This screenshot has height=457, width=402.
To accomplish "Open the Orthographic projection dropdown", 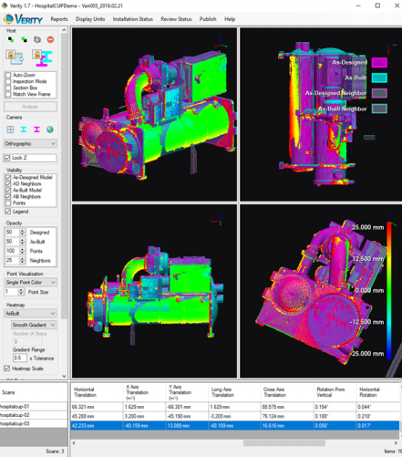I will tap(30, 143).
